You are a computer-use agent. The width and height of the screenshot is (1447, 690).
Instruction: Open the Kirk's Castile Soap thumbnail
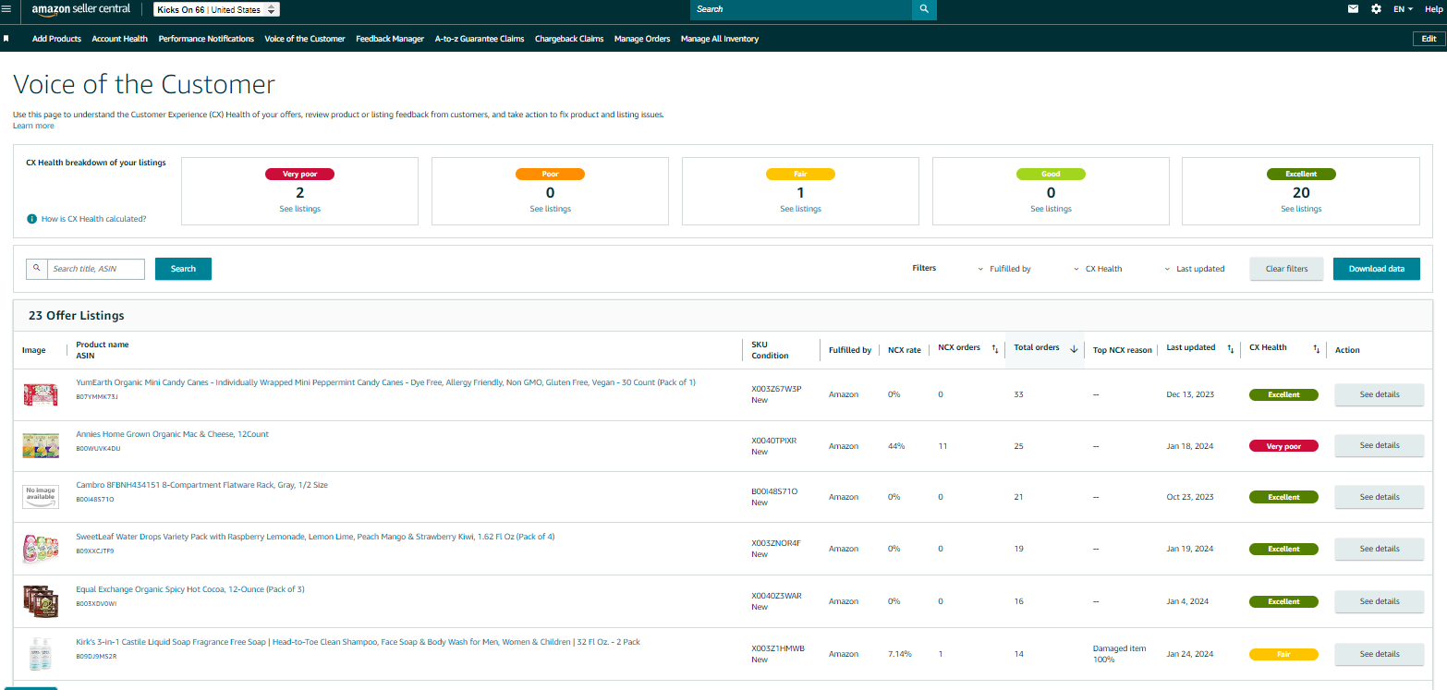pos(41,653)
